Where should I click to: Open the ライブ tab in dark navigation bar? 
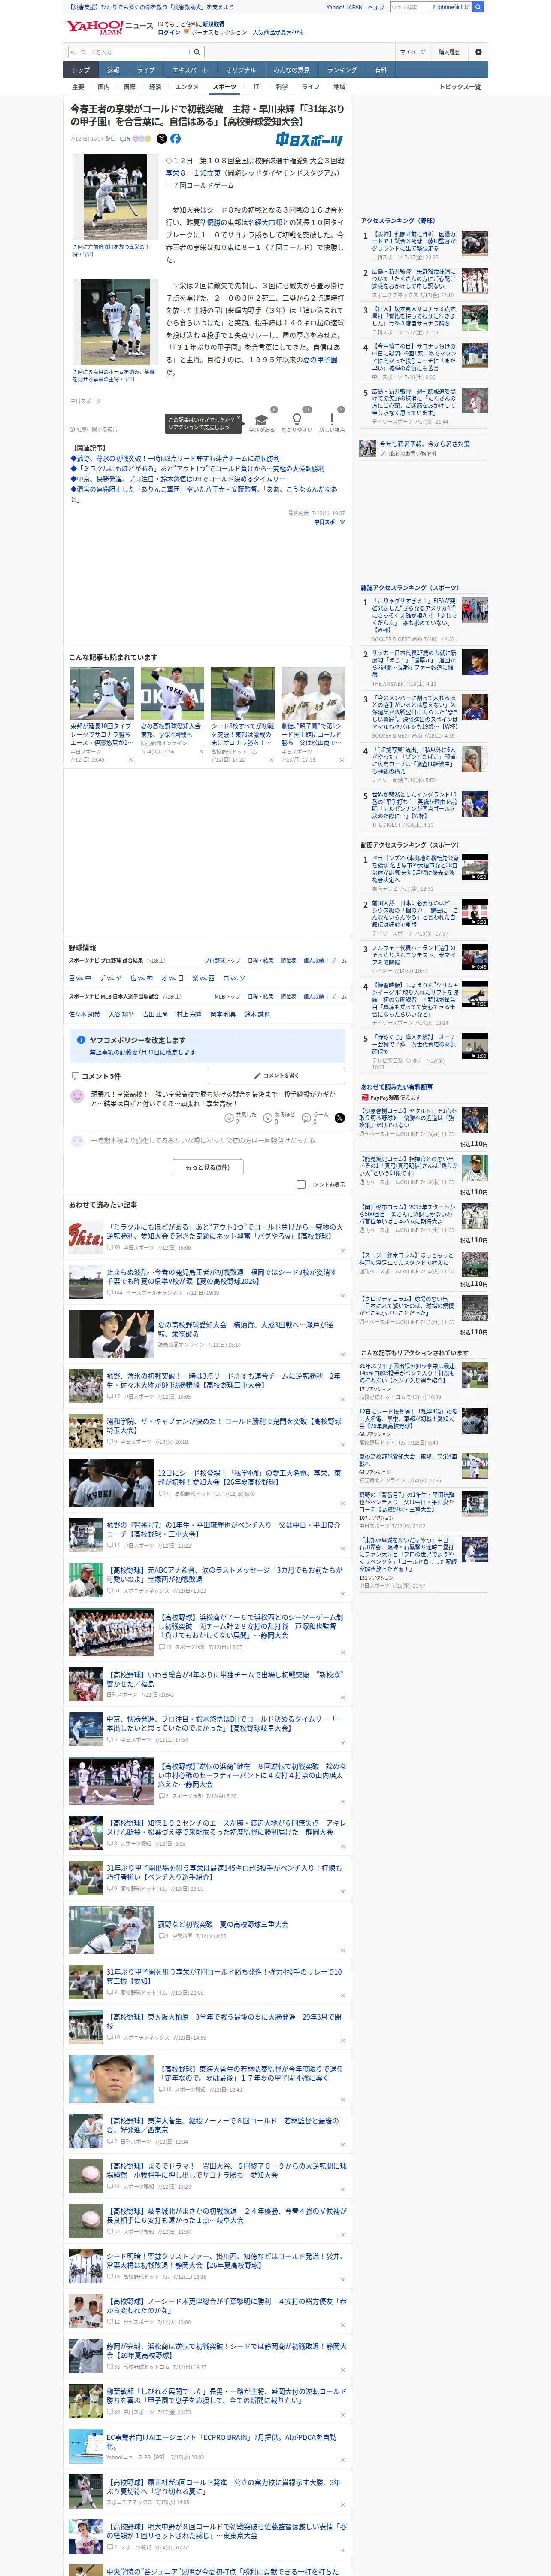[146, 70]
